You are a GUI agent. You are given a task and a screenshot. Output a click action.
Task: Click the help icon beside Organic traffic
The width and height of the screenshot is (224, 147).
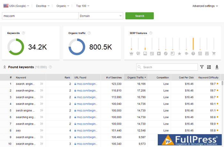89,33
